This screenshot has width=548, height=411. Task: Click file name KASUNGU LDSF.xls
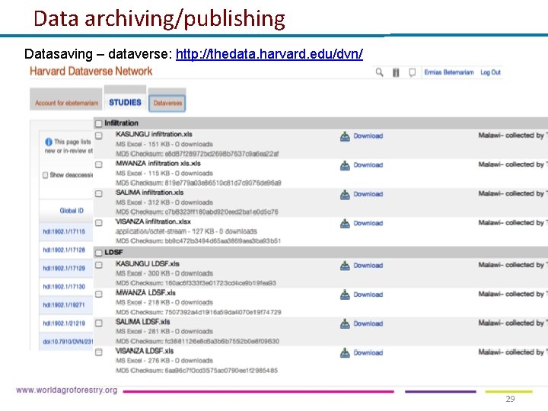(148, 264)
